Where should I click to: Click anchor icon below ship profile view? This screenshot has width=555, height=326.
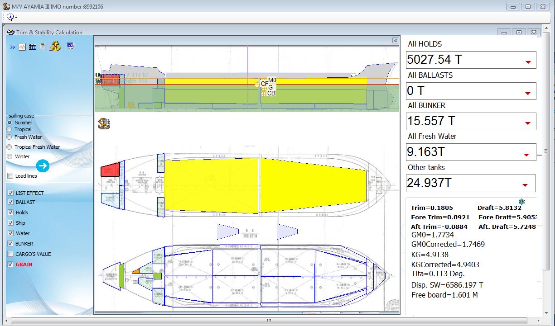point(104,123)
